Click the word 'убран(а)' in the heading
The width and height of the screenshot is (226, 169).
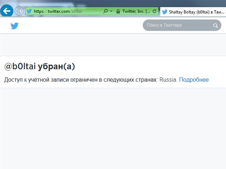(56, 67)
